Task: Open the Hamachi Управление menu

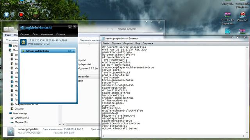Action: (47, 34)
